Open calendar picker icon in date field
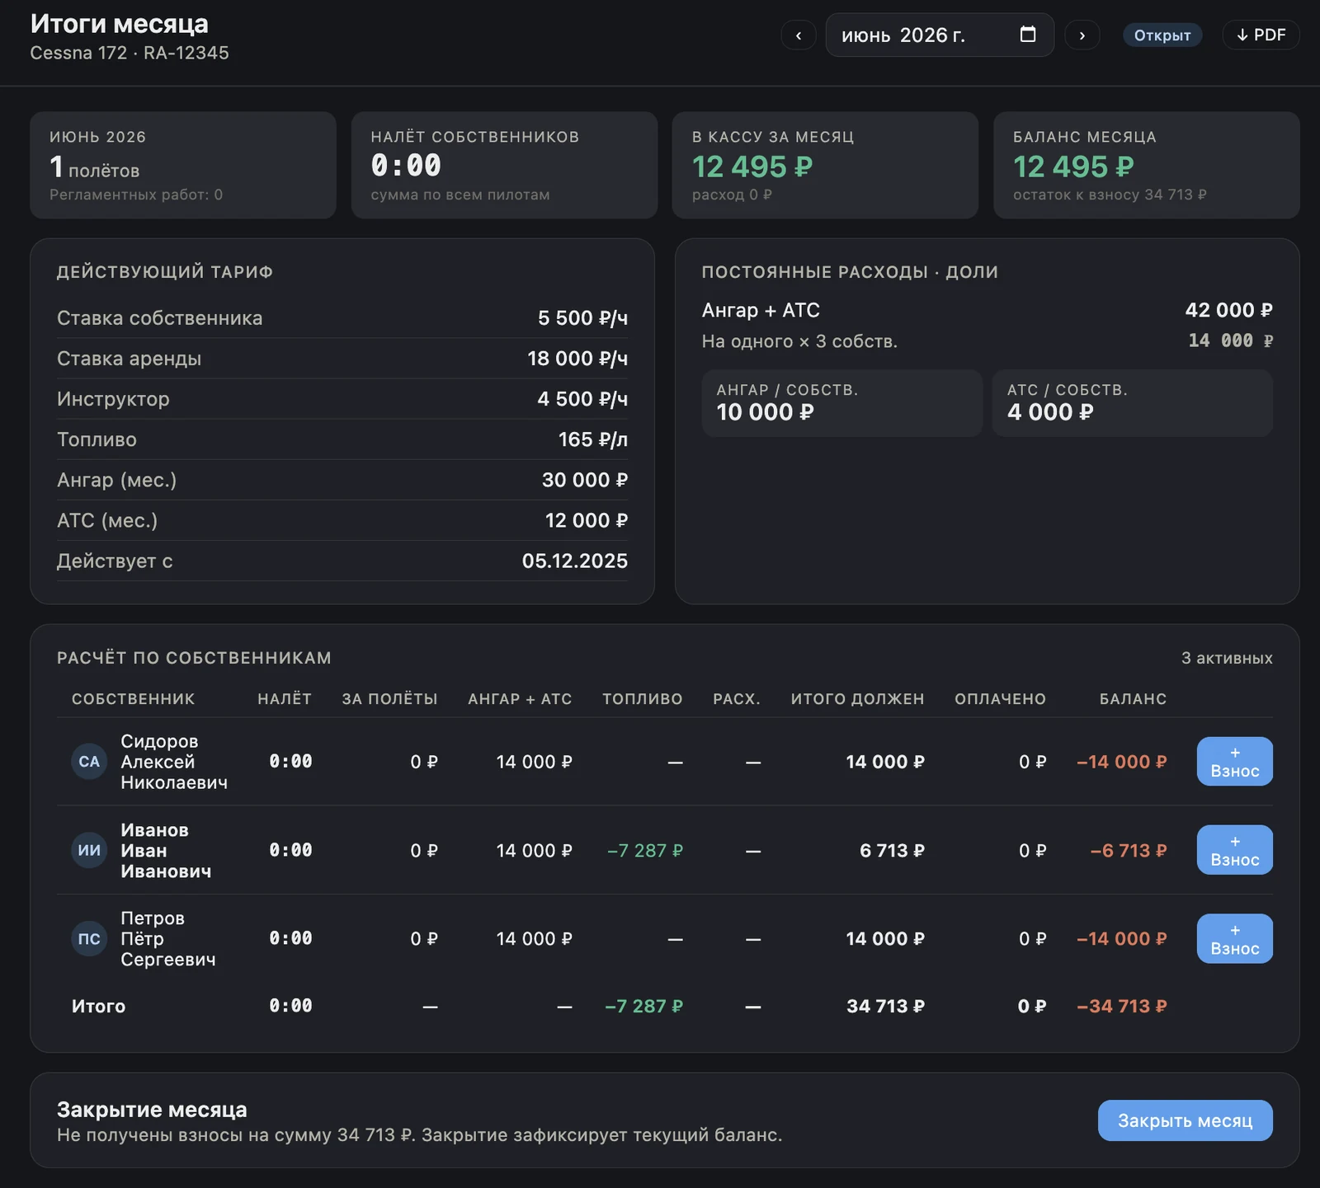Viewport: 1320px width, 1188px height. point(1028,35)
